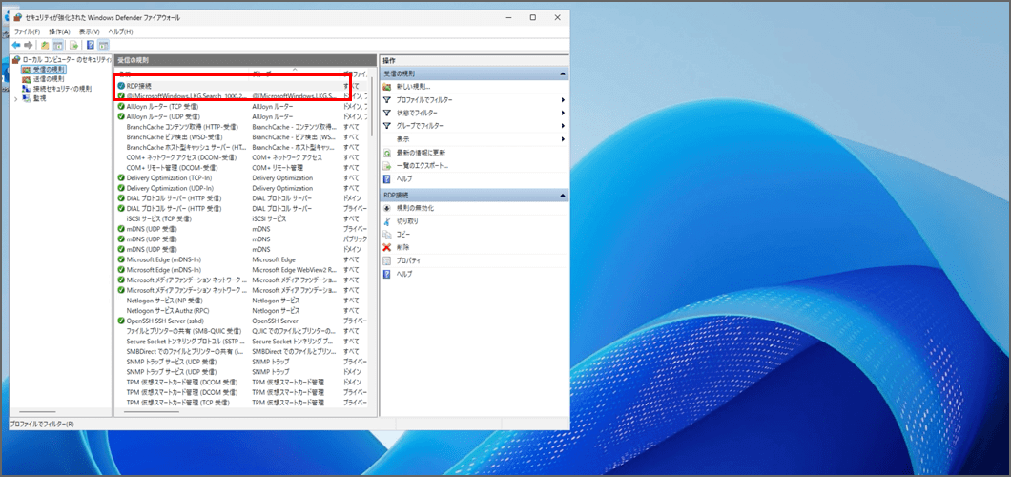Viewport: 1011px width, 477px height.
Task: Click the toolbar Export List icon
Action: click(x=73, y=45)
